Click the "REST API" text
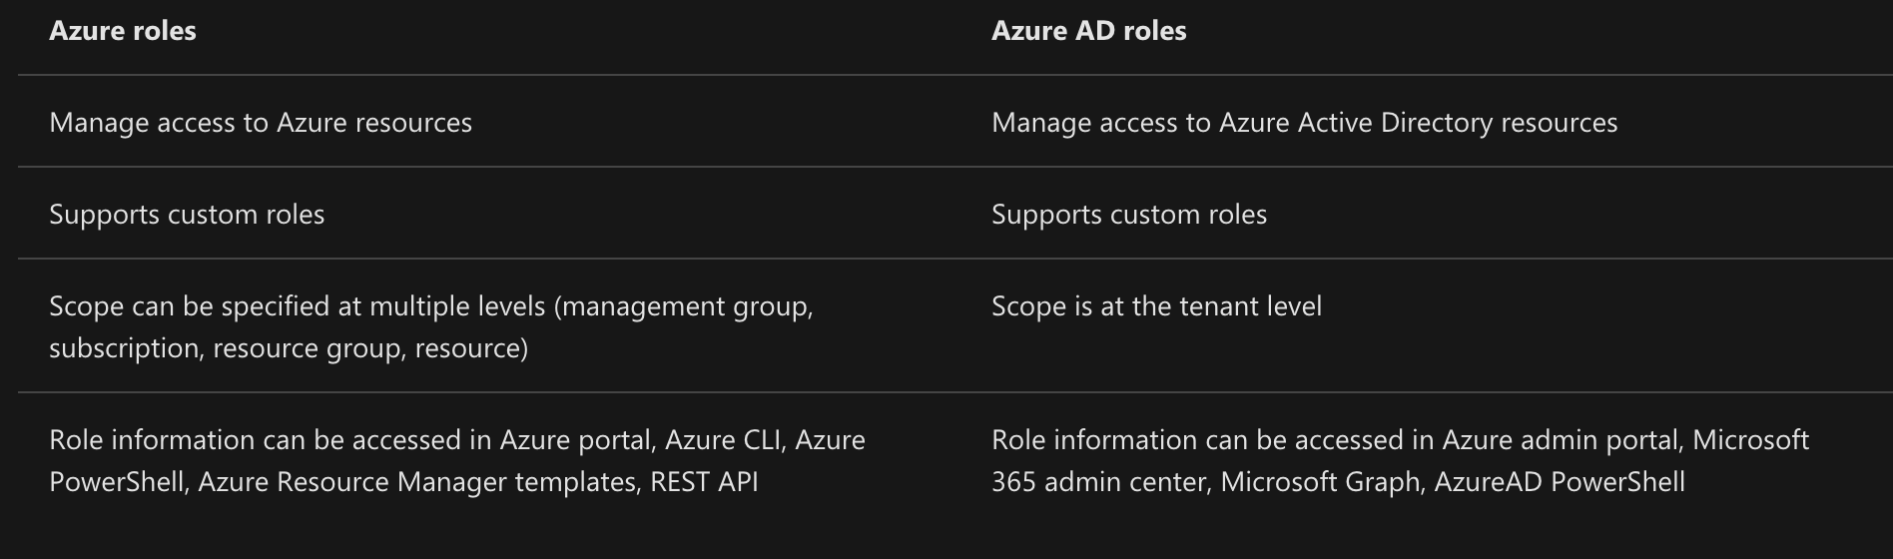The height and width of the screenshot is (559, 1893). (704, 482)
